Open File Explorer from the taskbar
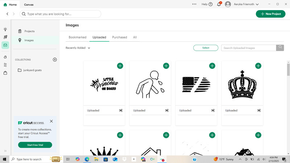Screen dimensions: 290x163 (96, 159)
